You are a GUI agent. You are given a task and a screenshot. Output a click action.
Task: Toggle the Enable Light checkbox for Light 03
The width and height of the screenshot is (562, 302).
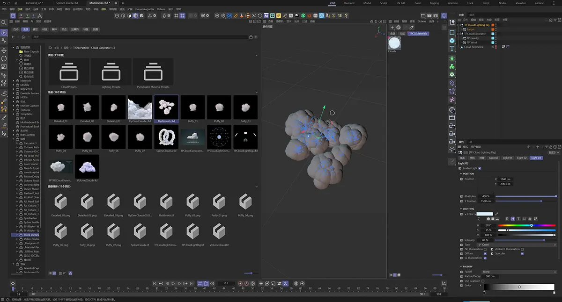480,168
